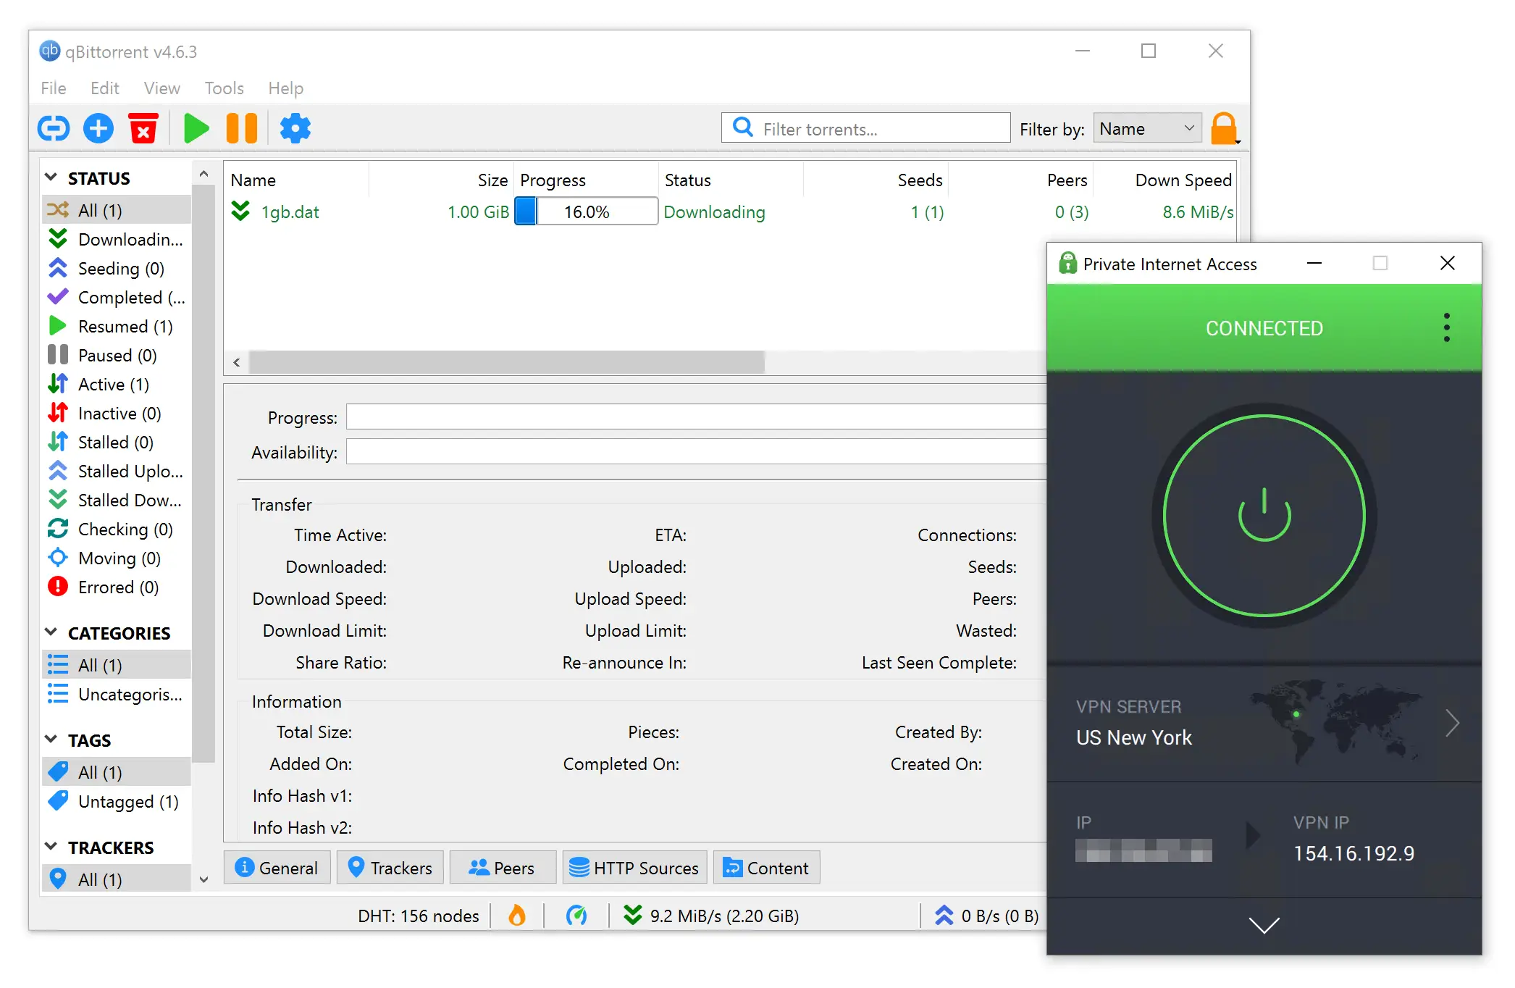The image size is (1515, 988).
Task: Open the Tools menu
Action: [223, 88]
